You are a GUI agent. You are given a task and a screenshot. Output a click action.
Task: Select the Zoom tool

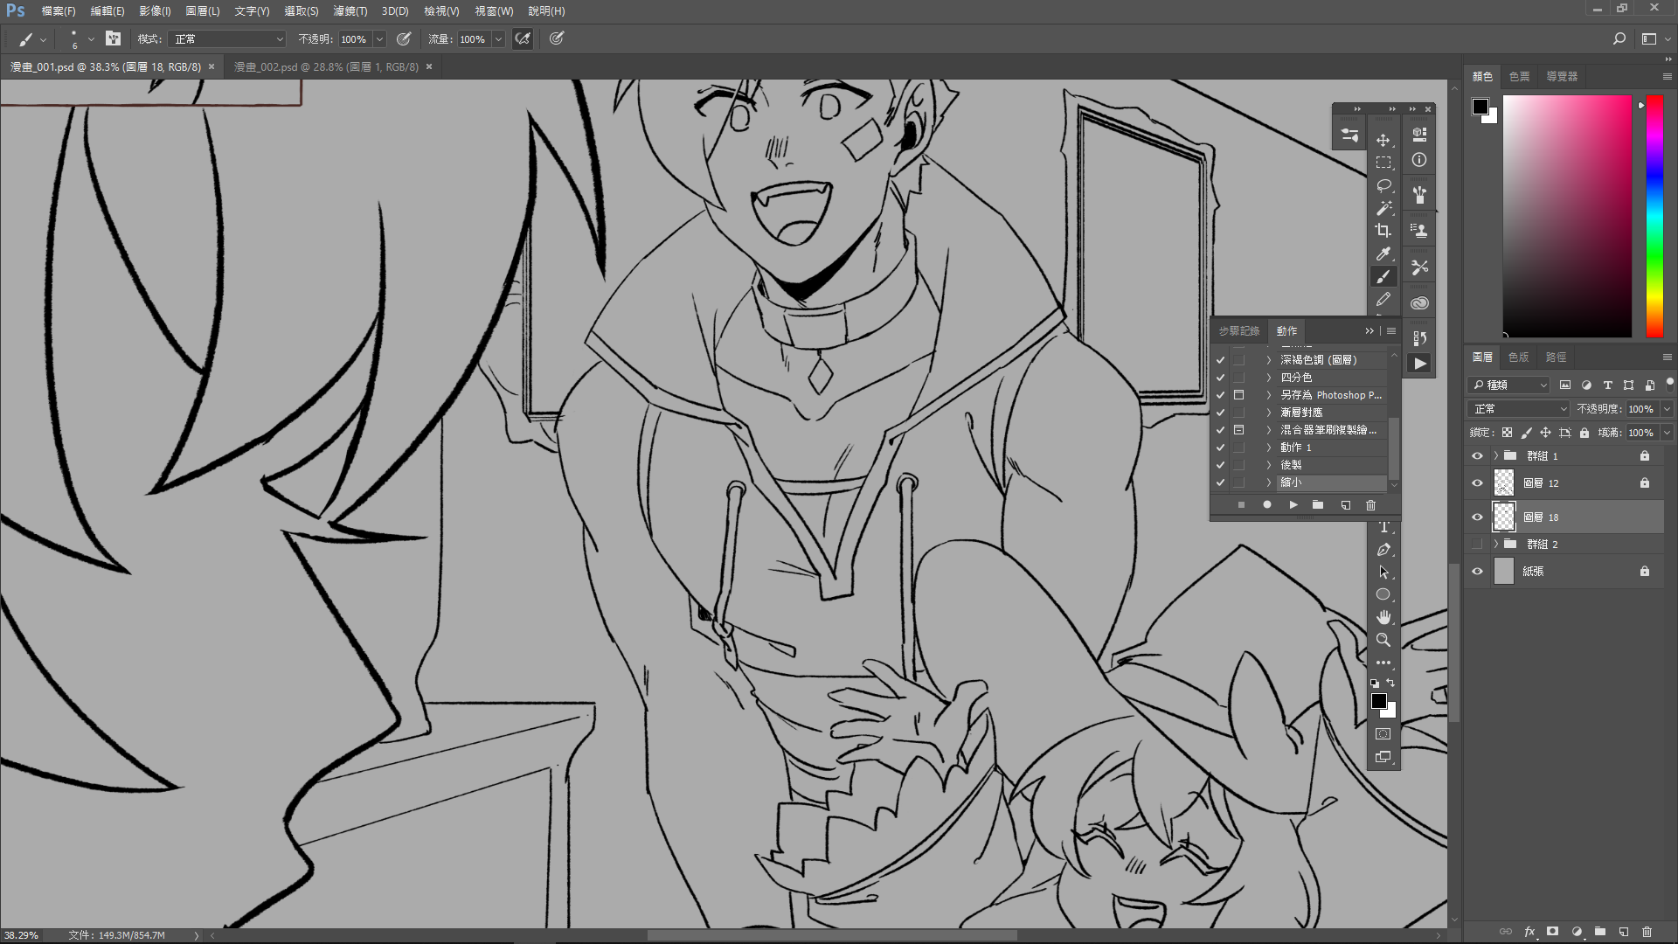pos(1383,640)
